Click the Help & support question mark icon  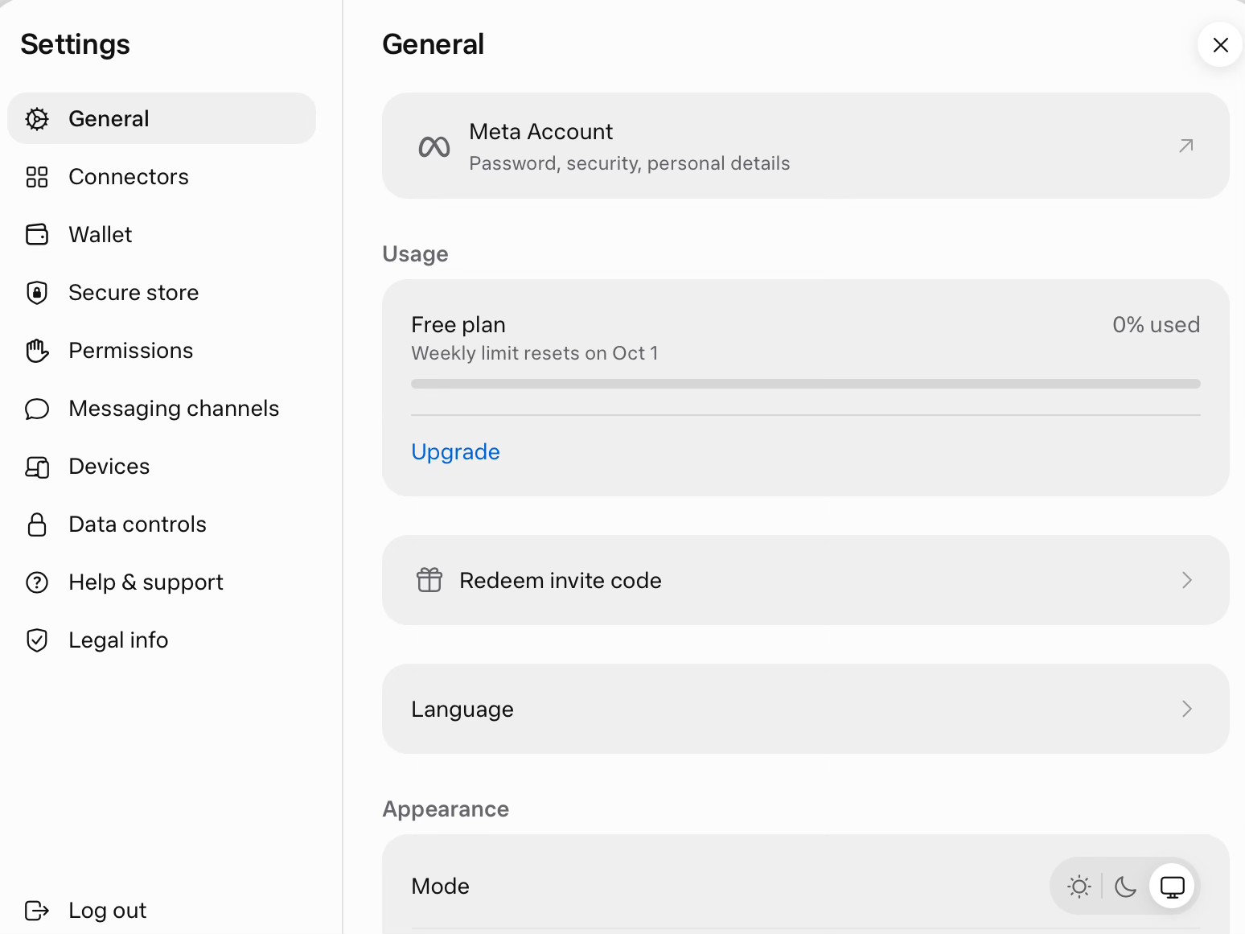(x=37, y=582)
